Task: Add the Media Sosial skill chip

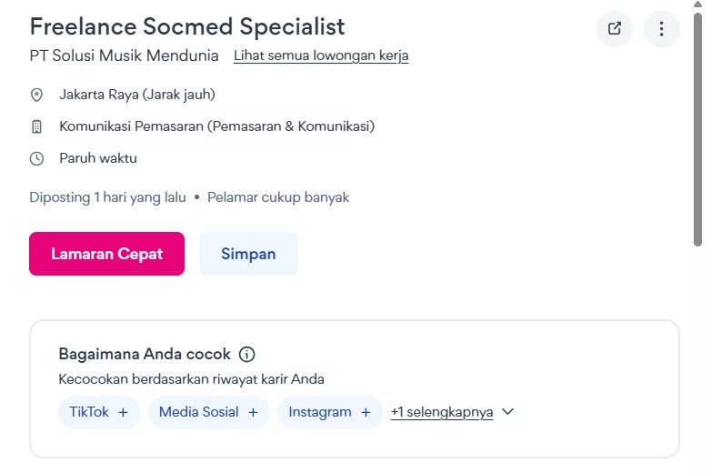Action: tap(208, 412)
